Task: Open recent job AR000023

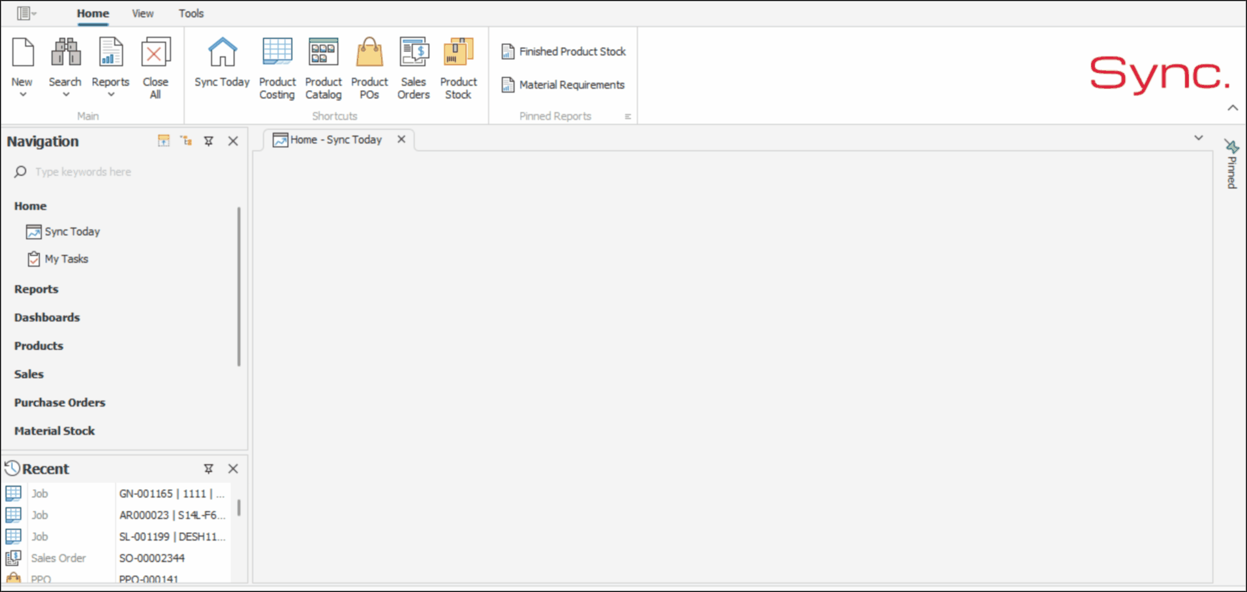Action: [172, 515]
